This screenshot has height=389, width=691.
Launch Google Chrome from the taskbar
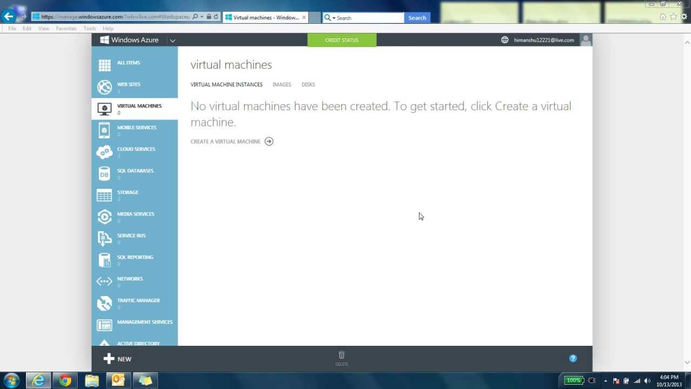coord(65,380)
